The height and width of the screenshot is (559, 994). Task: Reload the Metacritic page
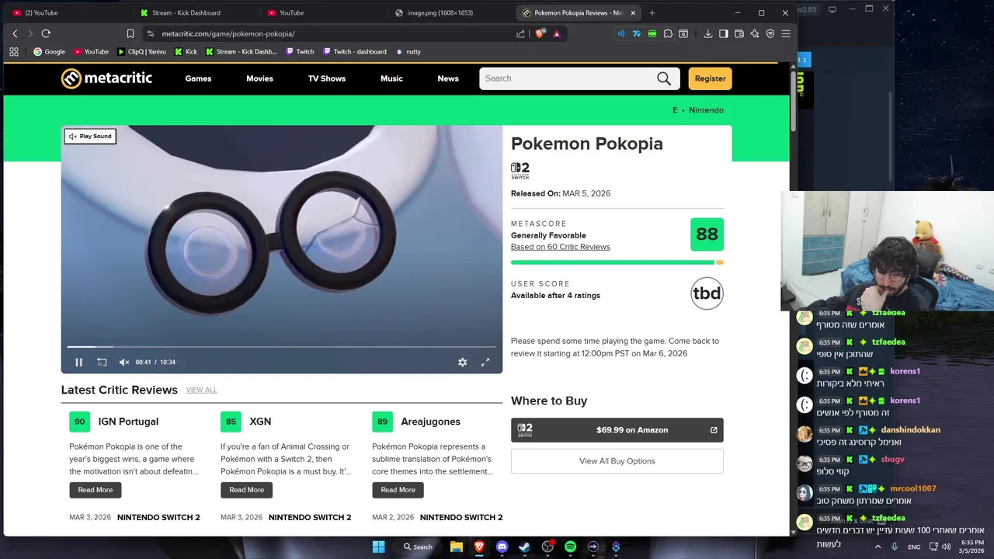[46, 33]
